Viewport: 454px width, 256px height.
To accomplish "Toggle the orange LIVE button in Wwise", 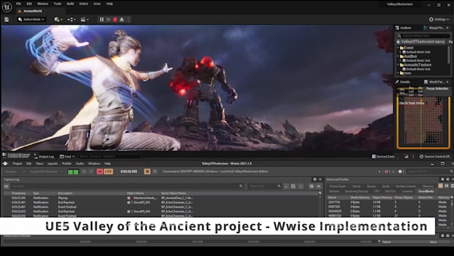I will point(108,172).
